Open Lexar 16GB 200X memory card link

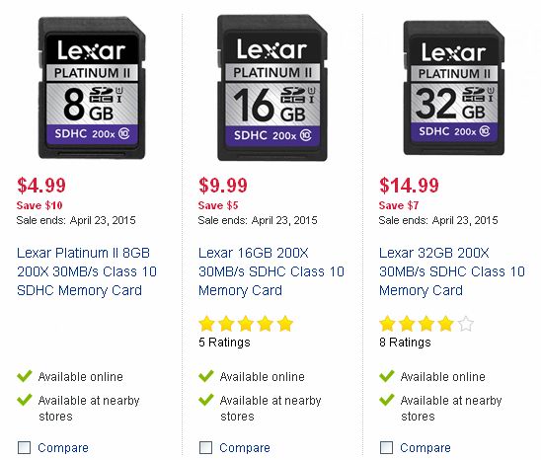tap(271, 271)
